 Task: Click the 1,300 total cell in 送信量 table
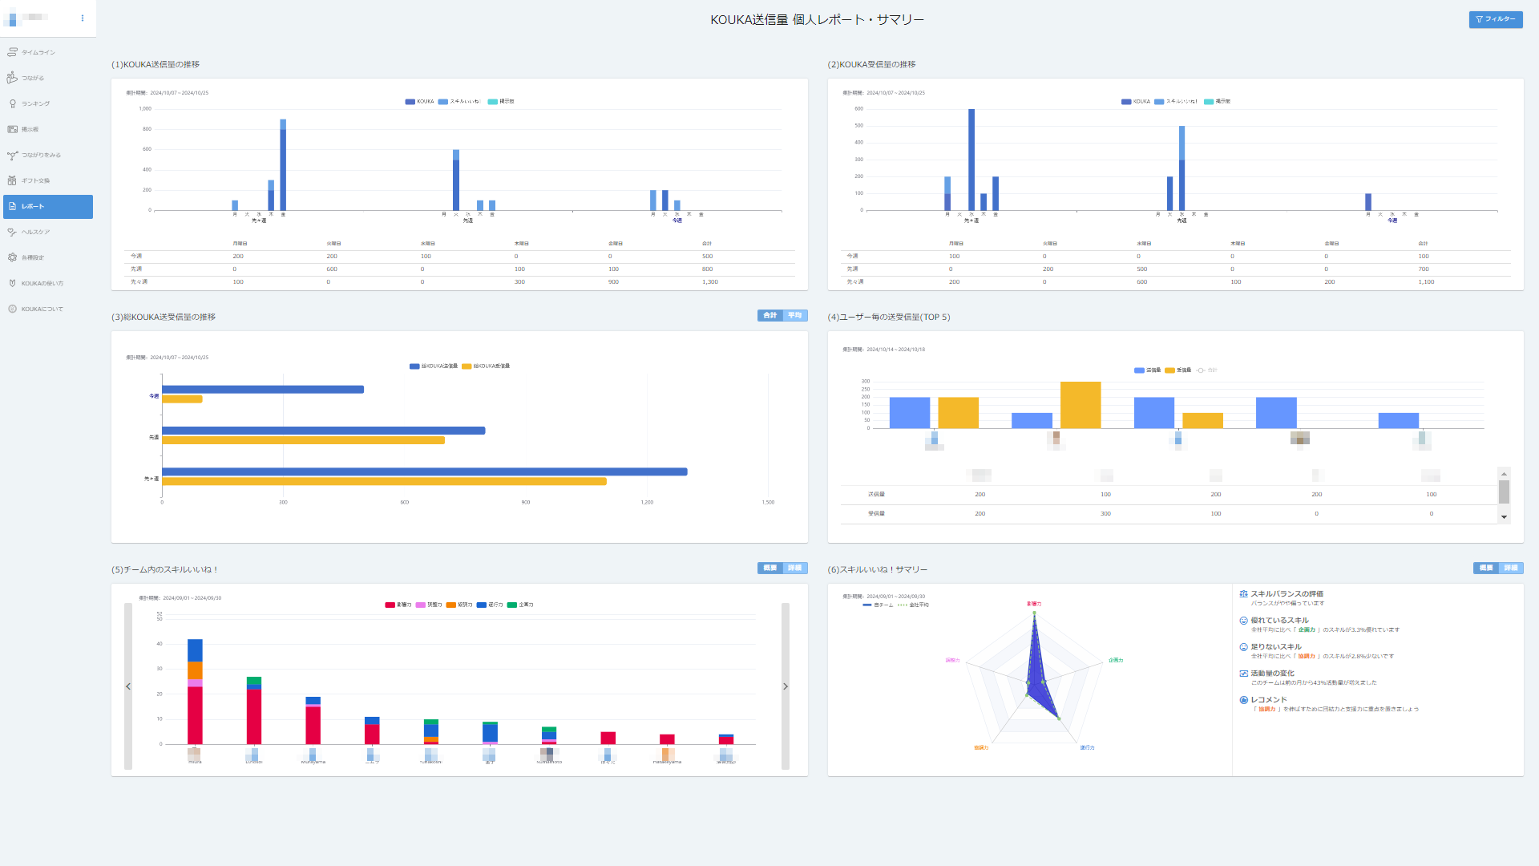710,282
